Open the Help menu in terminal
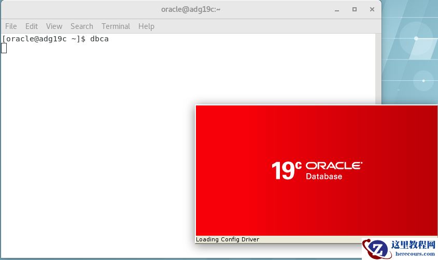Image resolution: width=438 pixels, height=260 pixels. [x=146, y=26]
